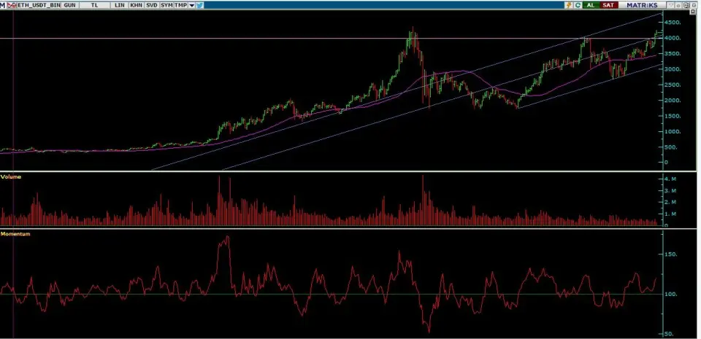This screenshot has width=701, height=339.
Task: Click the M logo icon in toolbar
Action: (x=3, y=4)
